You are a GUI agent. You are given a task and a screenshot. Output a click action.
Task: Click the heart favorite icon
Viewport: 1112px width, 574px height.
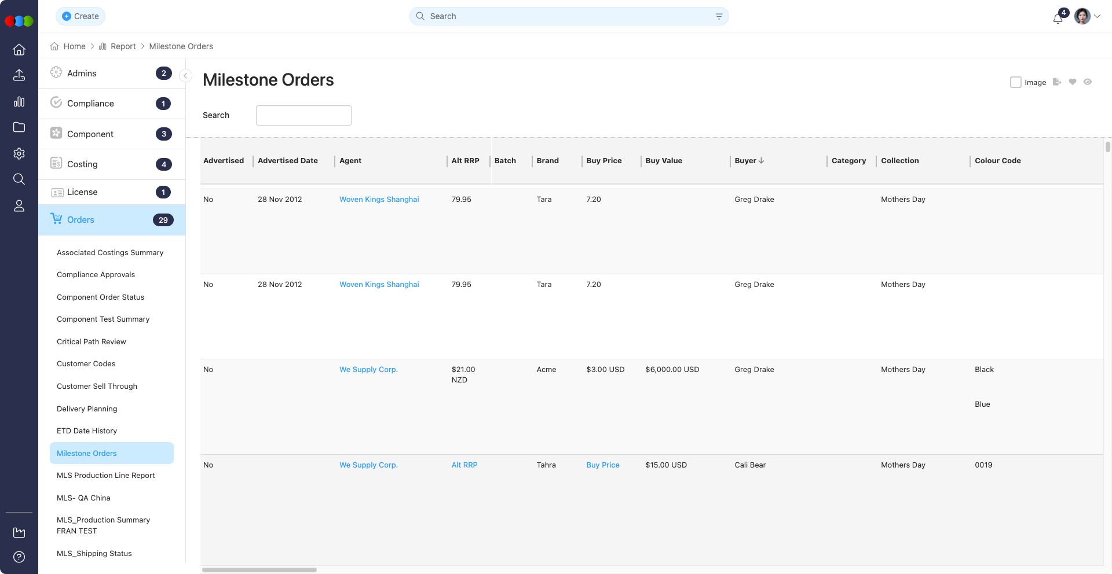pos(1073,82)
